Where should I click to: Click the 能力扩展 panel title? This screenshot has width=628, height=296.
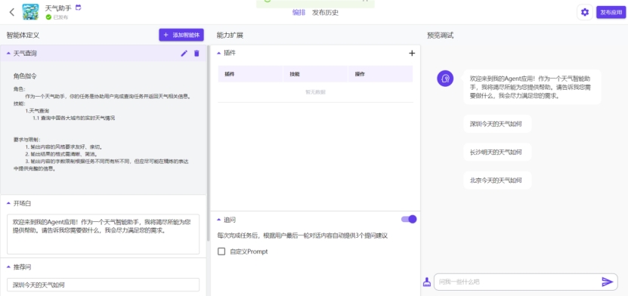[x=230, y=35]
